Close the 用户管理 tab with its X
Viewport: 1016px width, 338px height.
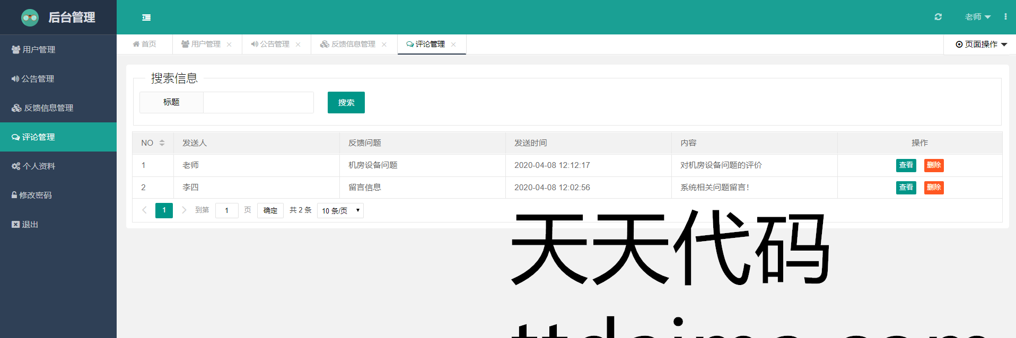pyautogui.click(x=229, y=45)
